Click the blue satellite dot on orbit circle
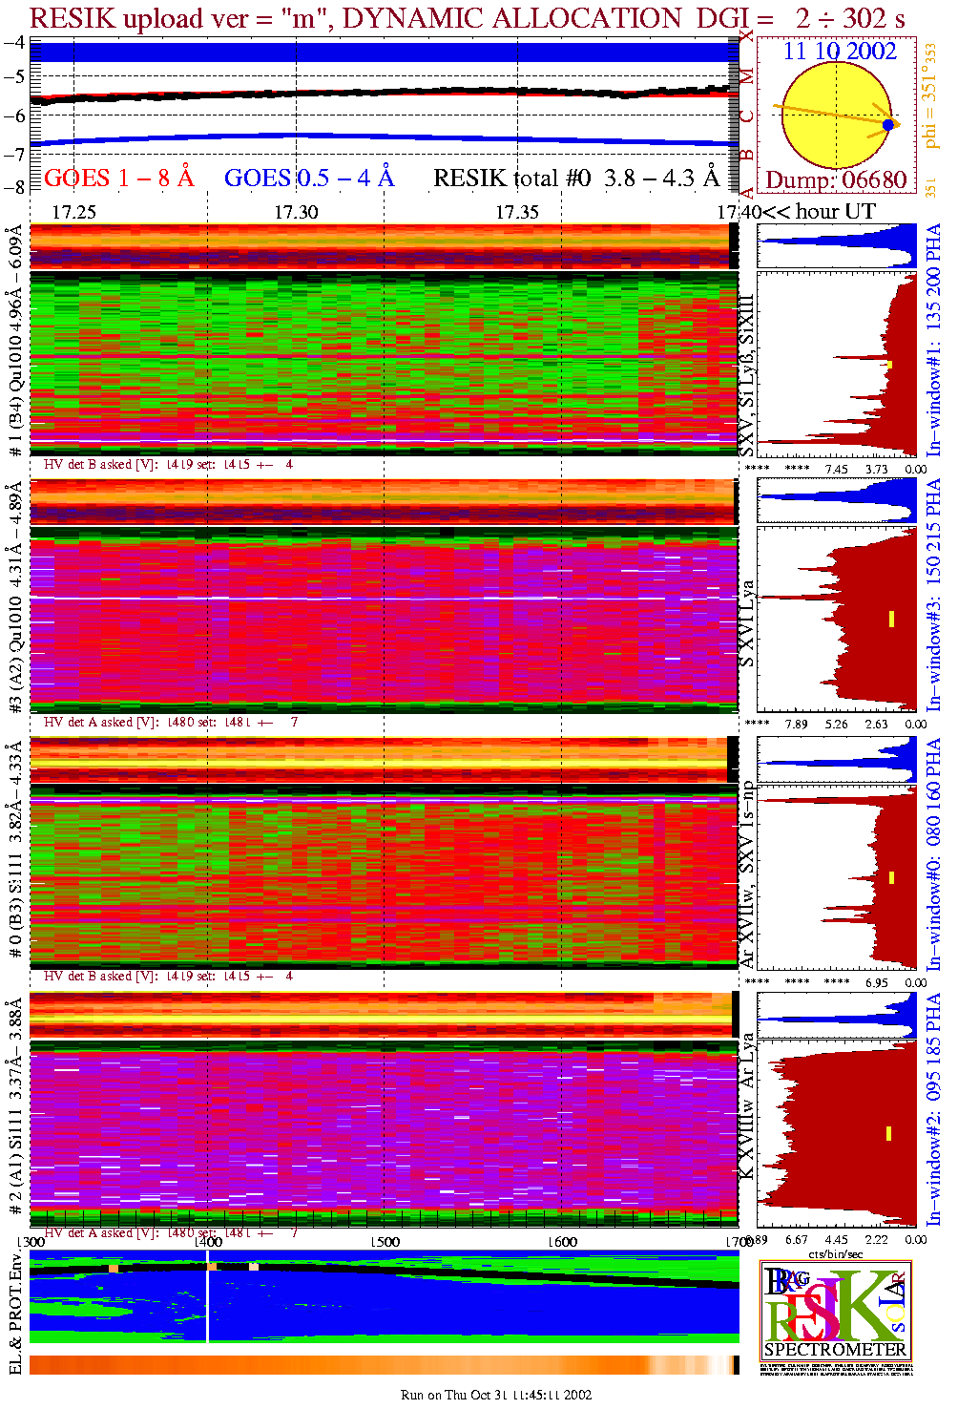The height and width of the screenshot is (1409, 958). coord(888,125)
